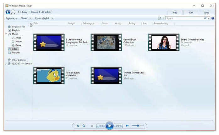Click the search magnifier icon
Image resolution: width=219 pixels, height=135 pixels.
pyautogui.click(x=205, y=18)
